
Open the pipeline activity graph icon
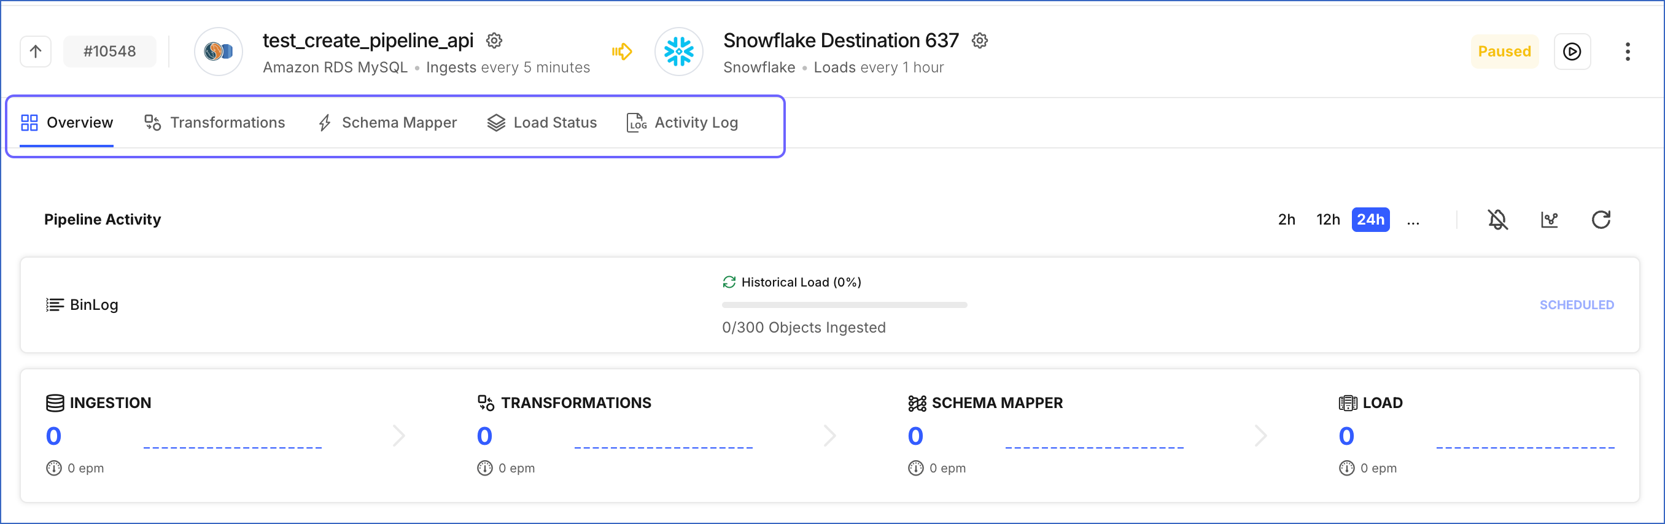coord(1550,220)
